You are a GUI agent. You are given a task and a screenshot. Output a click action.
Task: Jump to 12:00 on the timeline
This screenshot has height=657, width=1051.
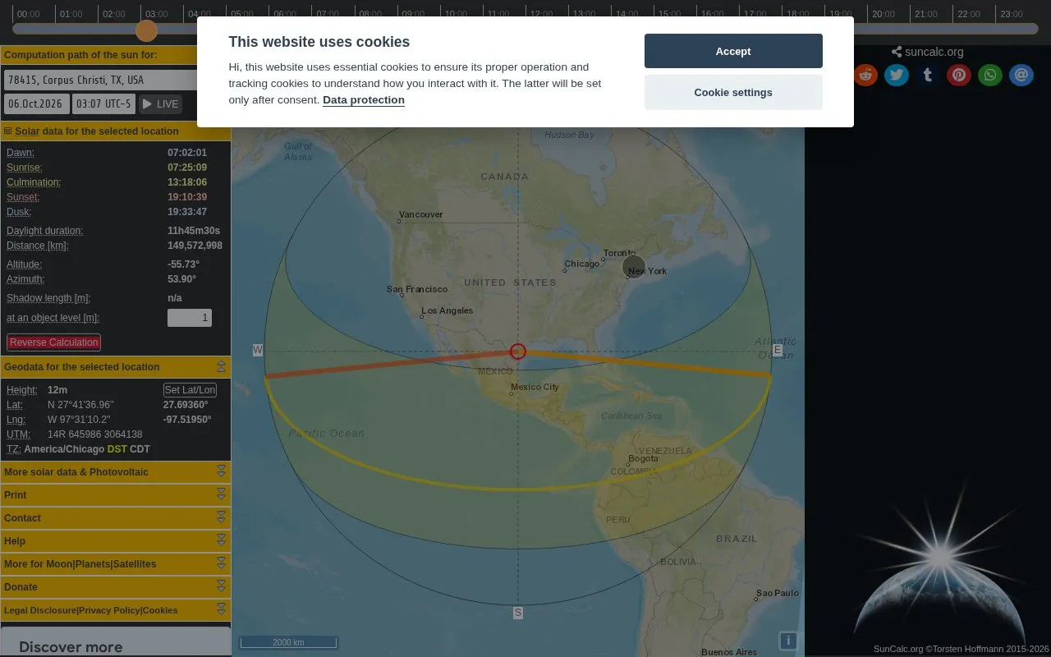[540, 14]
